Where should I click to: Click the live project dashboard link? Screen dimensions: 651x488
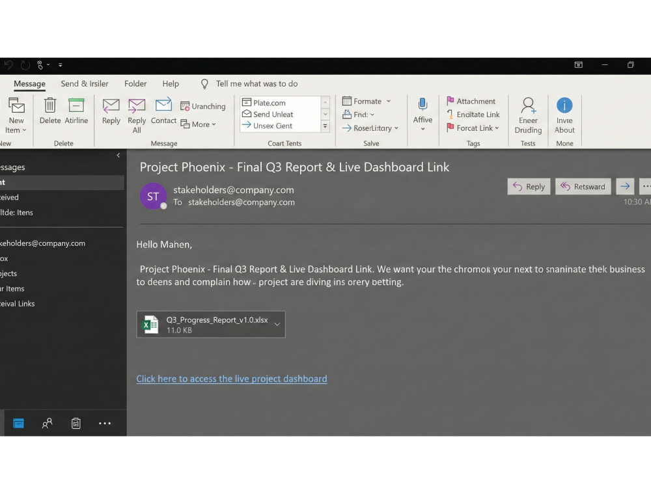tap(232, 379)
